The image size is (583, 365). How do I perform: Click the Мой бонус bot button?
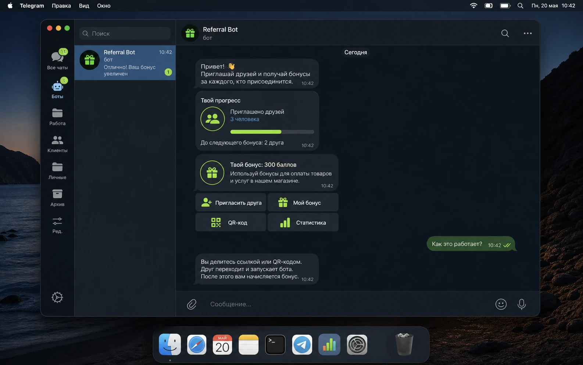(303, 202)
